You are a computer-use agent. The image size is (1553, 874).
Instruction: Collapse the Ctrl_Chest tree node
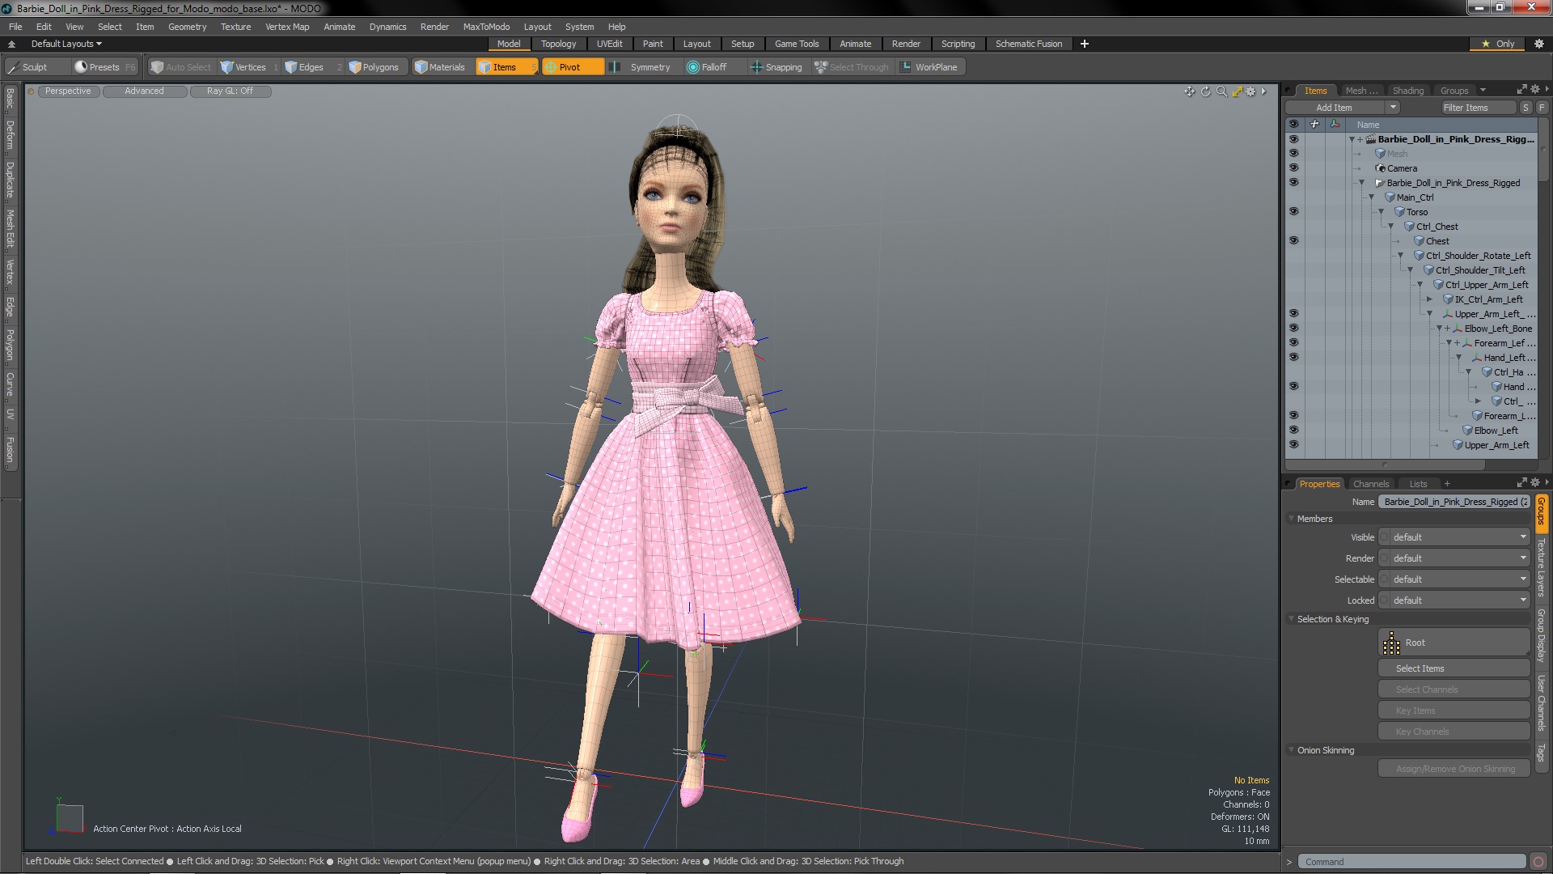[1391, 227]
